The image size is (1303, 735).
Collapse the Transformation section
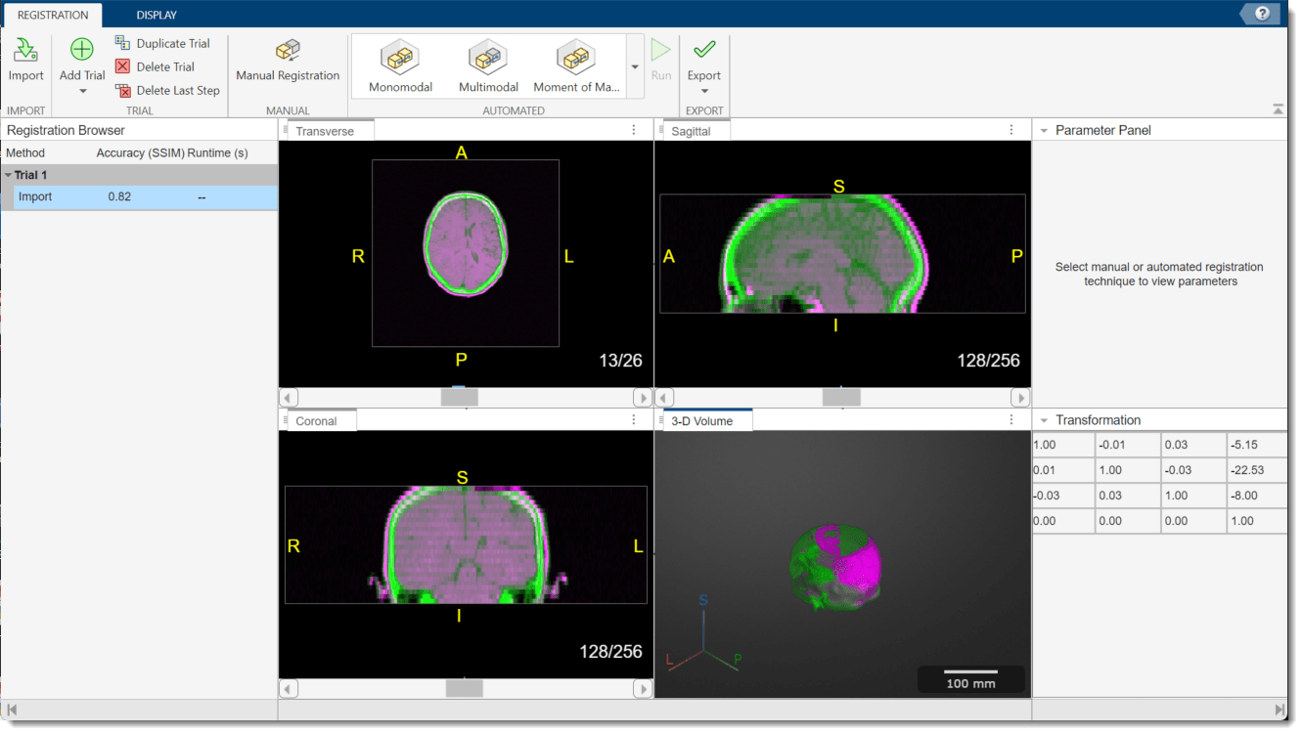pos(1044,420)
